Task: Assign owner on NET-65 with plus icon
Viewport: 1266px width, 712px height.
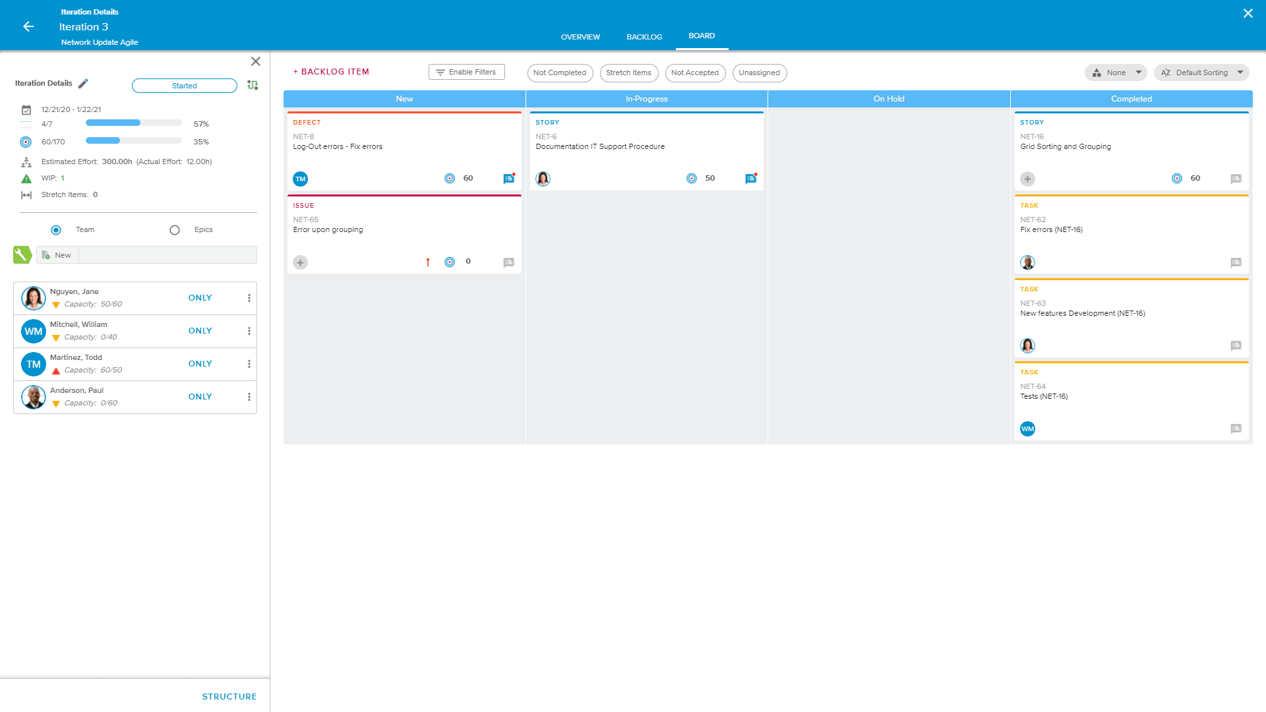Action: [x=300, y=262]
